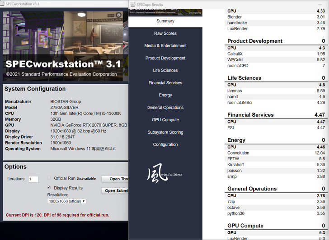The width and height of the screenshot is (329, 240).
Task: Uncheck the Display Results checkbox
Action: [49, 188]
